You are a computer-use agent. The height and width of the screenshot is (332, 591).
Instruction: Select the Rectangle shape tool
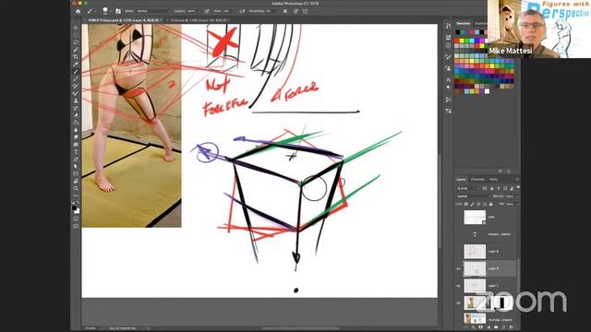pos(76,173)
